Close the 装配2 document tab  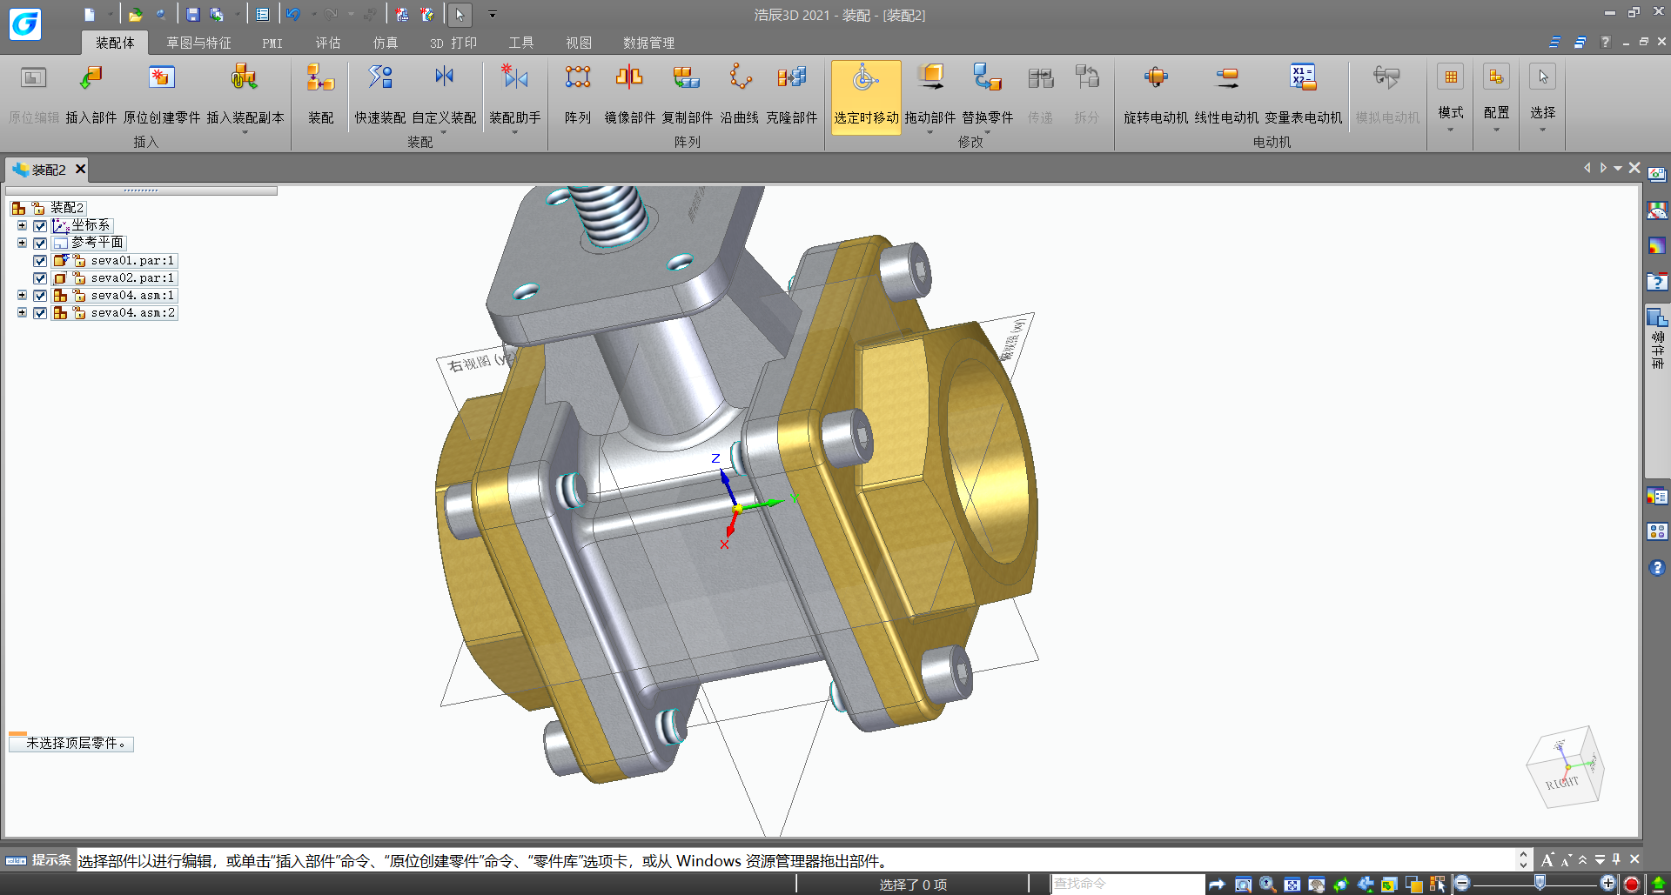(x=80, y=169)
